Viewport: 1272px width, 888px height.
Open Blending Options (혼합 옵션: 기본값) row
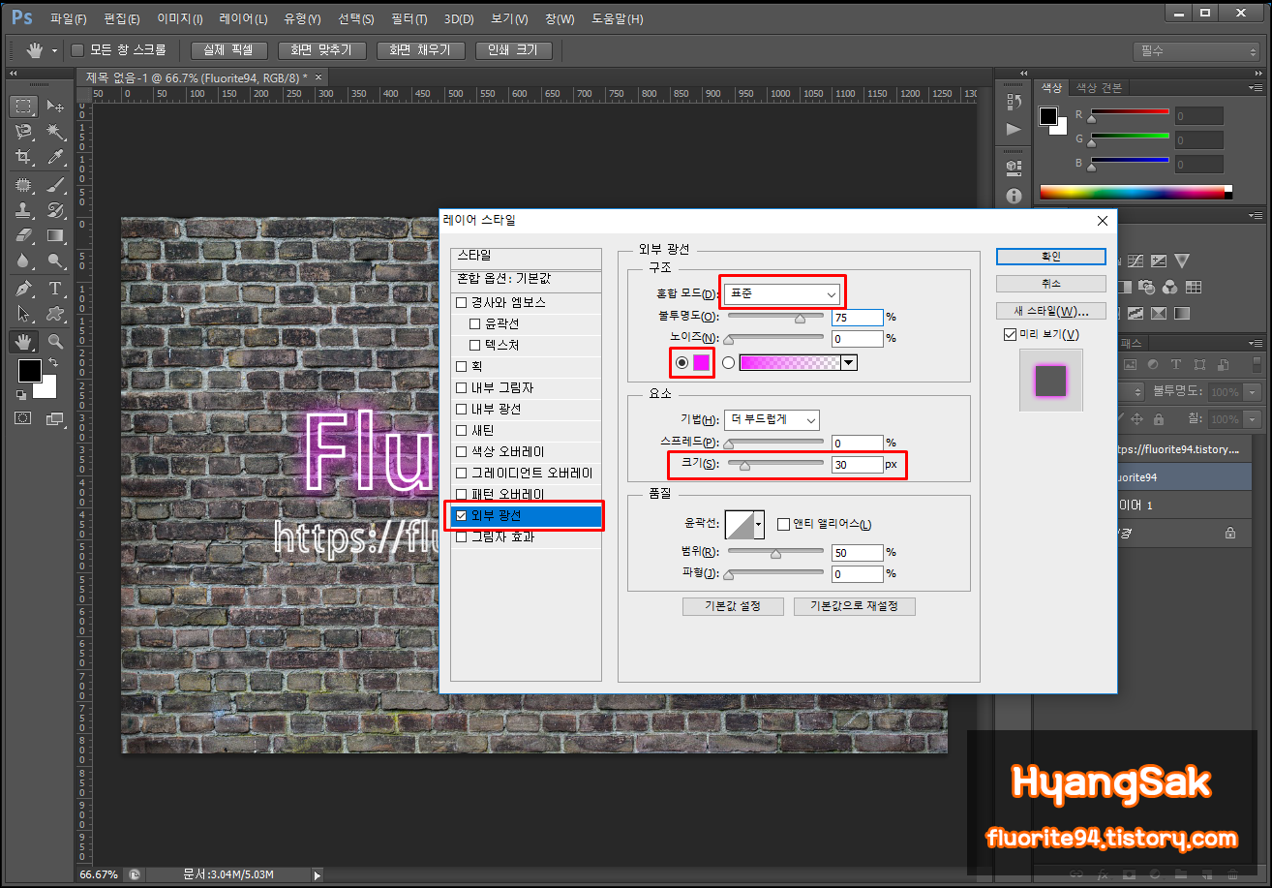[526, 279]
